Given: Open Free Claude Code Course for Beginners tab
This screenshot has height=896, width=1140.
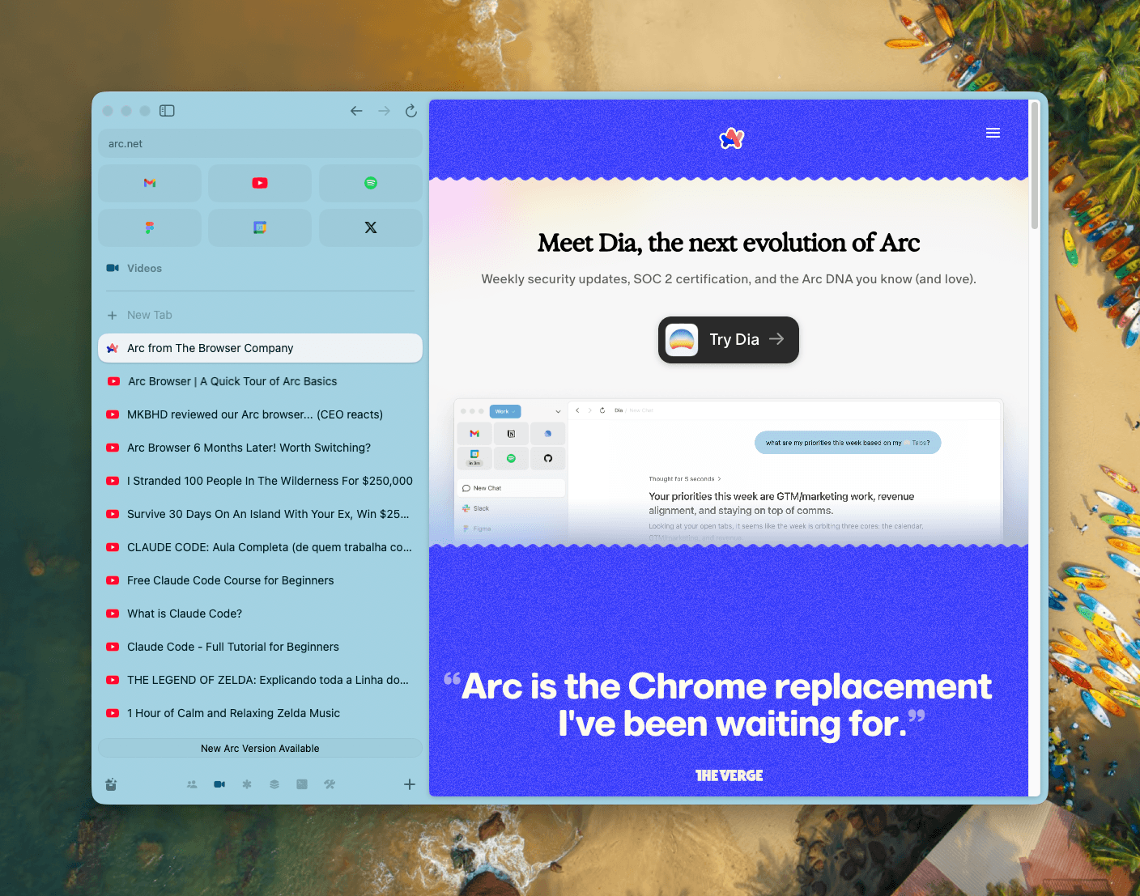Looking at the screenshot, I should (260, 580).
